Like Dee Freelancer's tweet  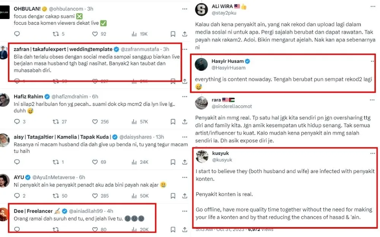click(95, 229)
